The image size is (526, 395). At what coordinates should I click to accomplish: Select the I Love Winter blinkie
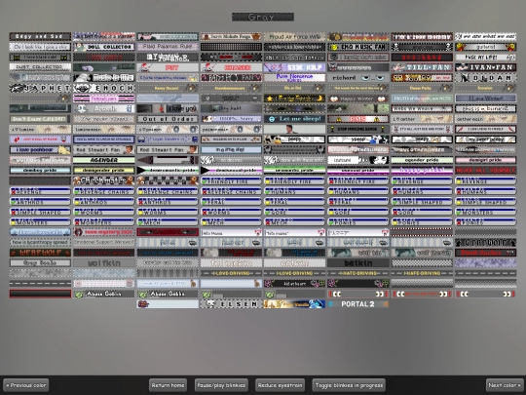[486, 99]
